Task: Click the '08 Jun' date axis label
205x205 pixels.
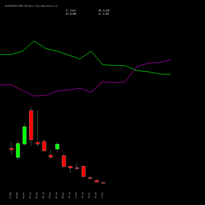Action: pos(57,195)
